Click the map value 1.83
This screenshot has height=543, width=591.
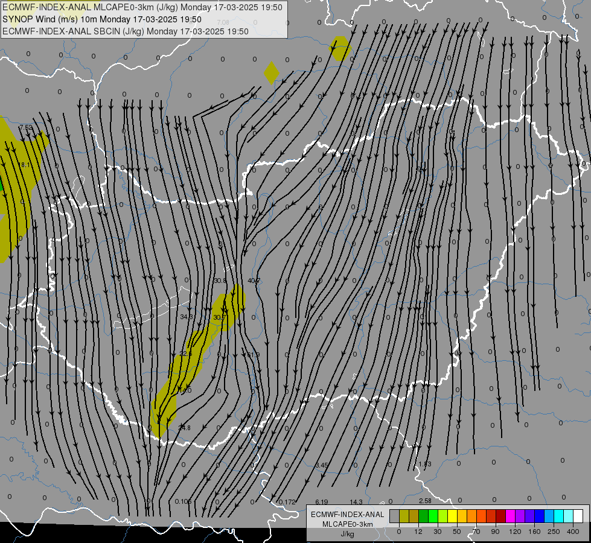click(x=425, y=464)
